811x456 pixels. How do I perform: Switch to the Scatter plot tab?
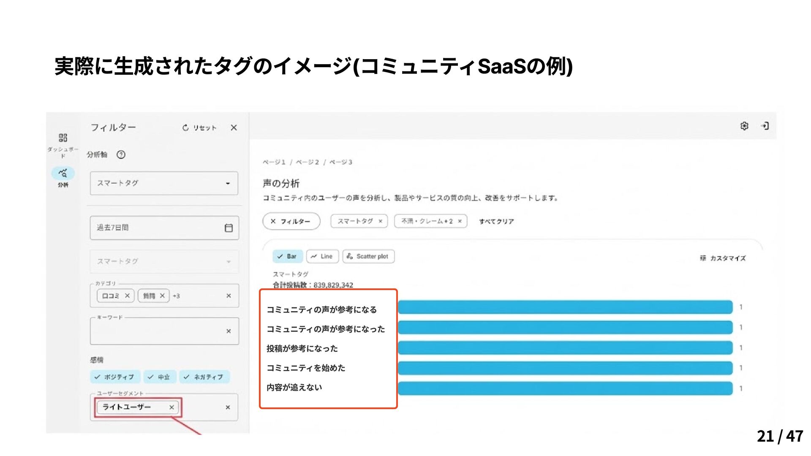click(x=368, y=256)
